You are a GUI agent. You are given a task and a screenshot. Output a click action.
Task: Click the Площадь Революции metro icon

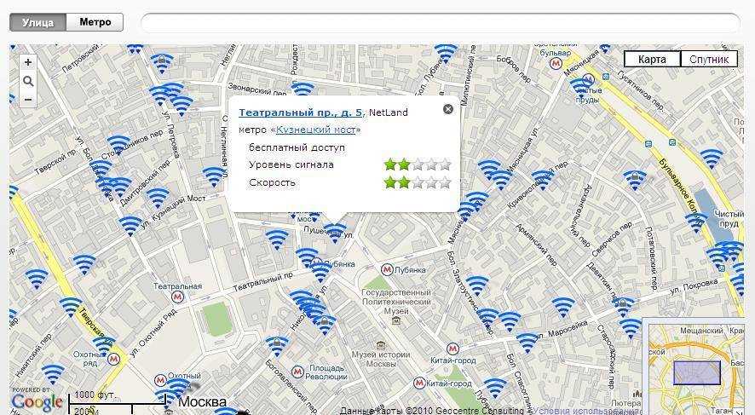point(297,372)
